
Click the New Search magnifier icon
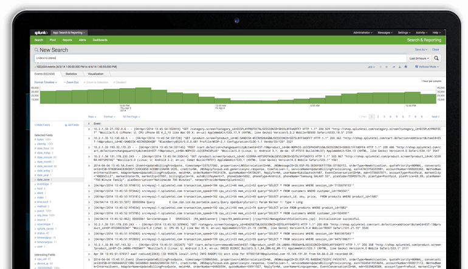tap(36, 50)
